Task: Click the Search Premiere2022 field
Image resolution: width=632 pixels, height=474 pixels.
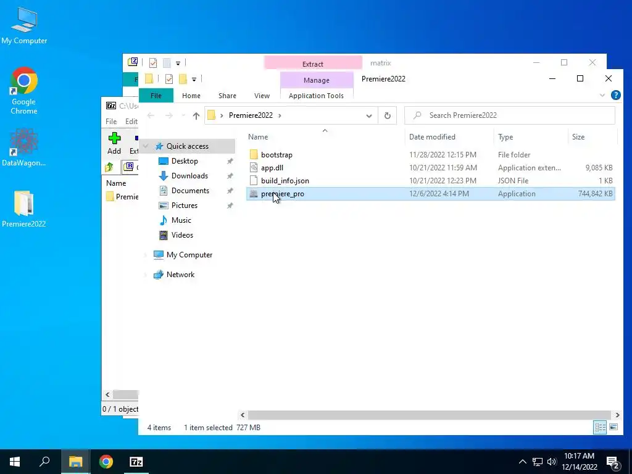Action: 509,115
